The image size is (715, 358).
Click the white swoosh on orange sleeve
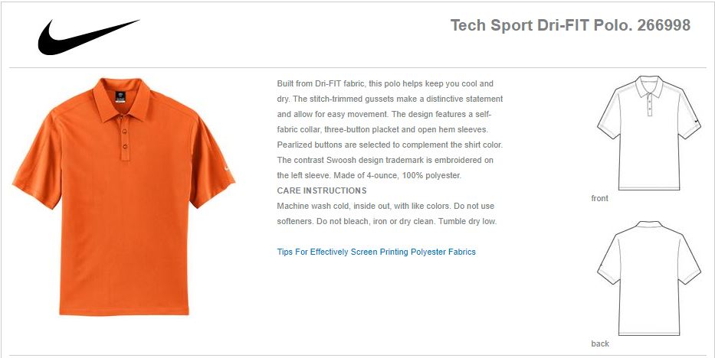coord(228,170)
